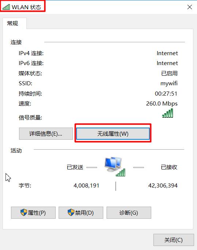Disable the adapter with 禁用(D)
The height and width of the screenshot is (250, 197).
coord(81,213)
